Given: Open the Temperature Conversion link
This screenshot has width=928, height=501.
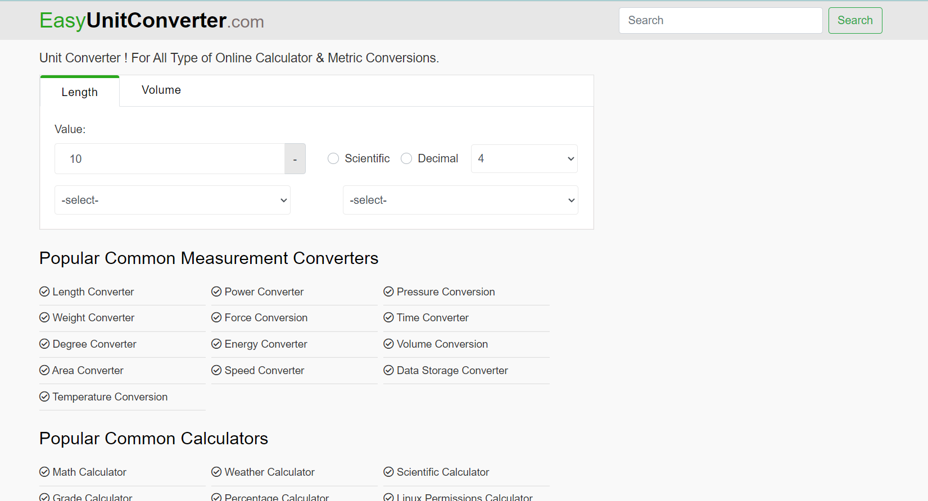Looking at the screenshot, I should [x=110, y=397].
